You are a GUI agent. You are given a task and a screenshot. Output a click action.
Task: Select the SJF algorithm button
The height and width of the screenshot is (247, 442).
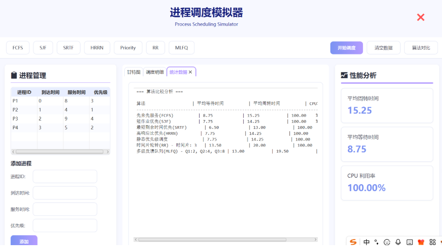[x=43, y=47]
